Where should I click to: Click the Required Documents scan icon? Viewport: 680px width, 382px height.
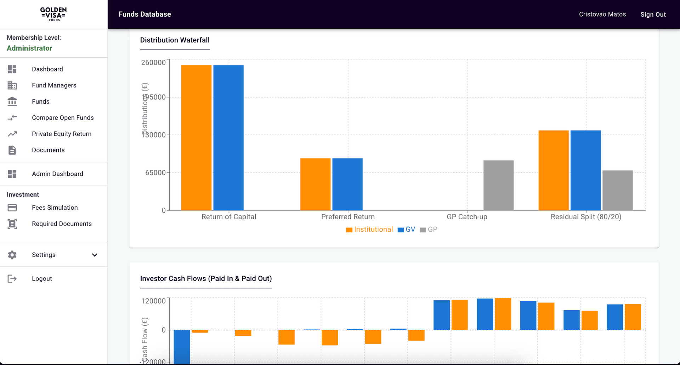(12, 224)
